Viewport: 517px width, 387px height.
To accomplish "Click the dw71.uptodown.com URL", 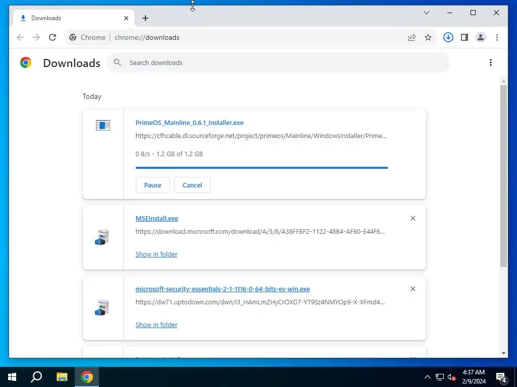I will (x=260, y=302).
